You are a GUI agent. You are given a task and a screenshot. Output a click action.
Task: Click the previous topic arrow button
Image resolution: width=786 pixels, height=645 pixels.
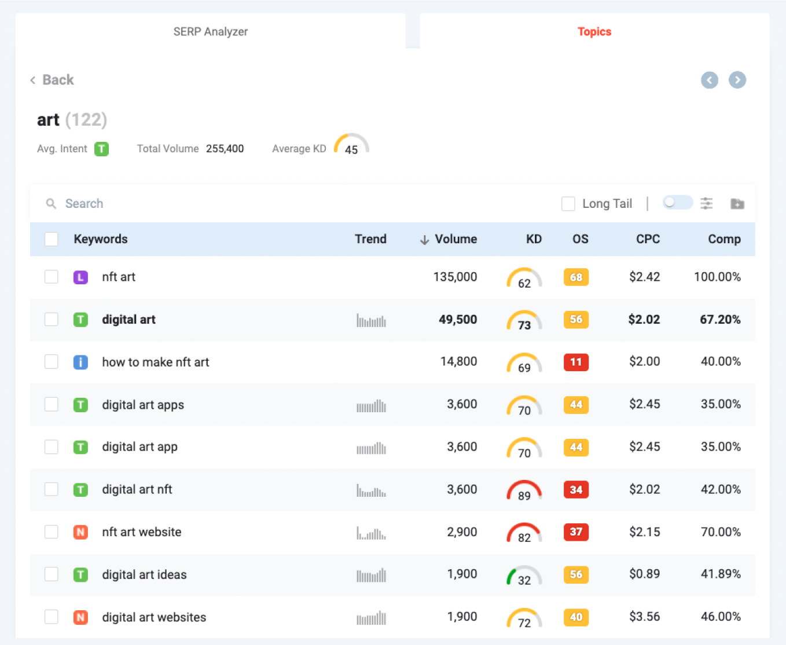[710, 80]
